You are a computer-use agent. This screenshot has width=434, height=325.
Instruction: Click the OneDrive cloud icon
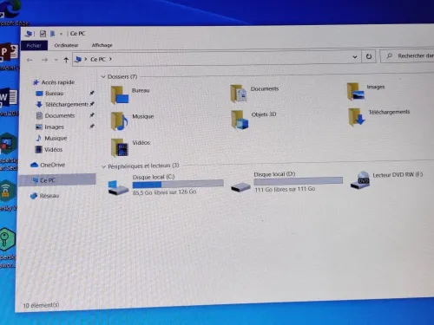click(x=35, y=165)
